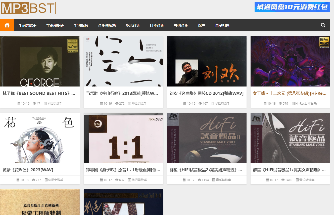This screenshot has width=334, height=215.
Task: Click 10-19 date on 马常胜 card
Action: pyautogui.click(x=108, y=103)
